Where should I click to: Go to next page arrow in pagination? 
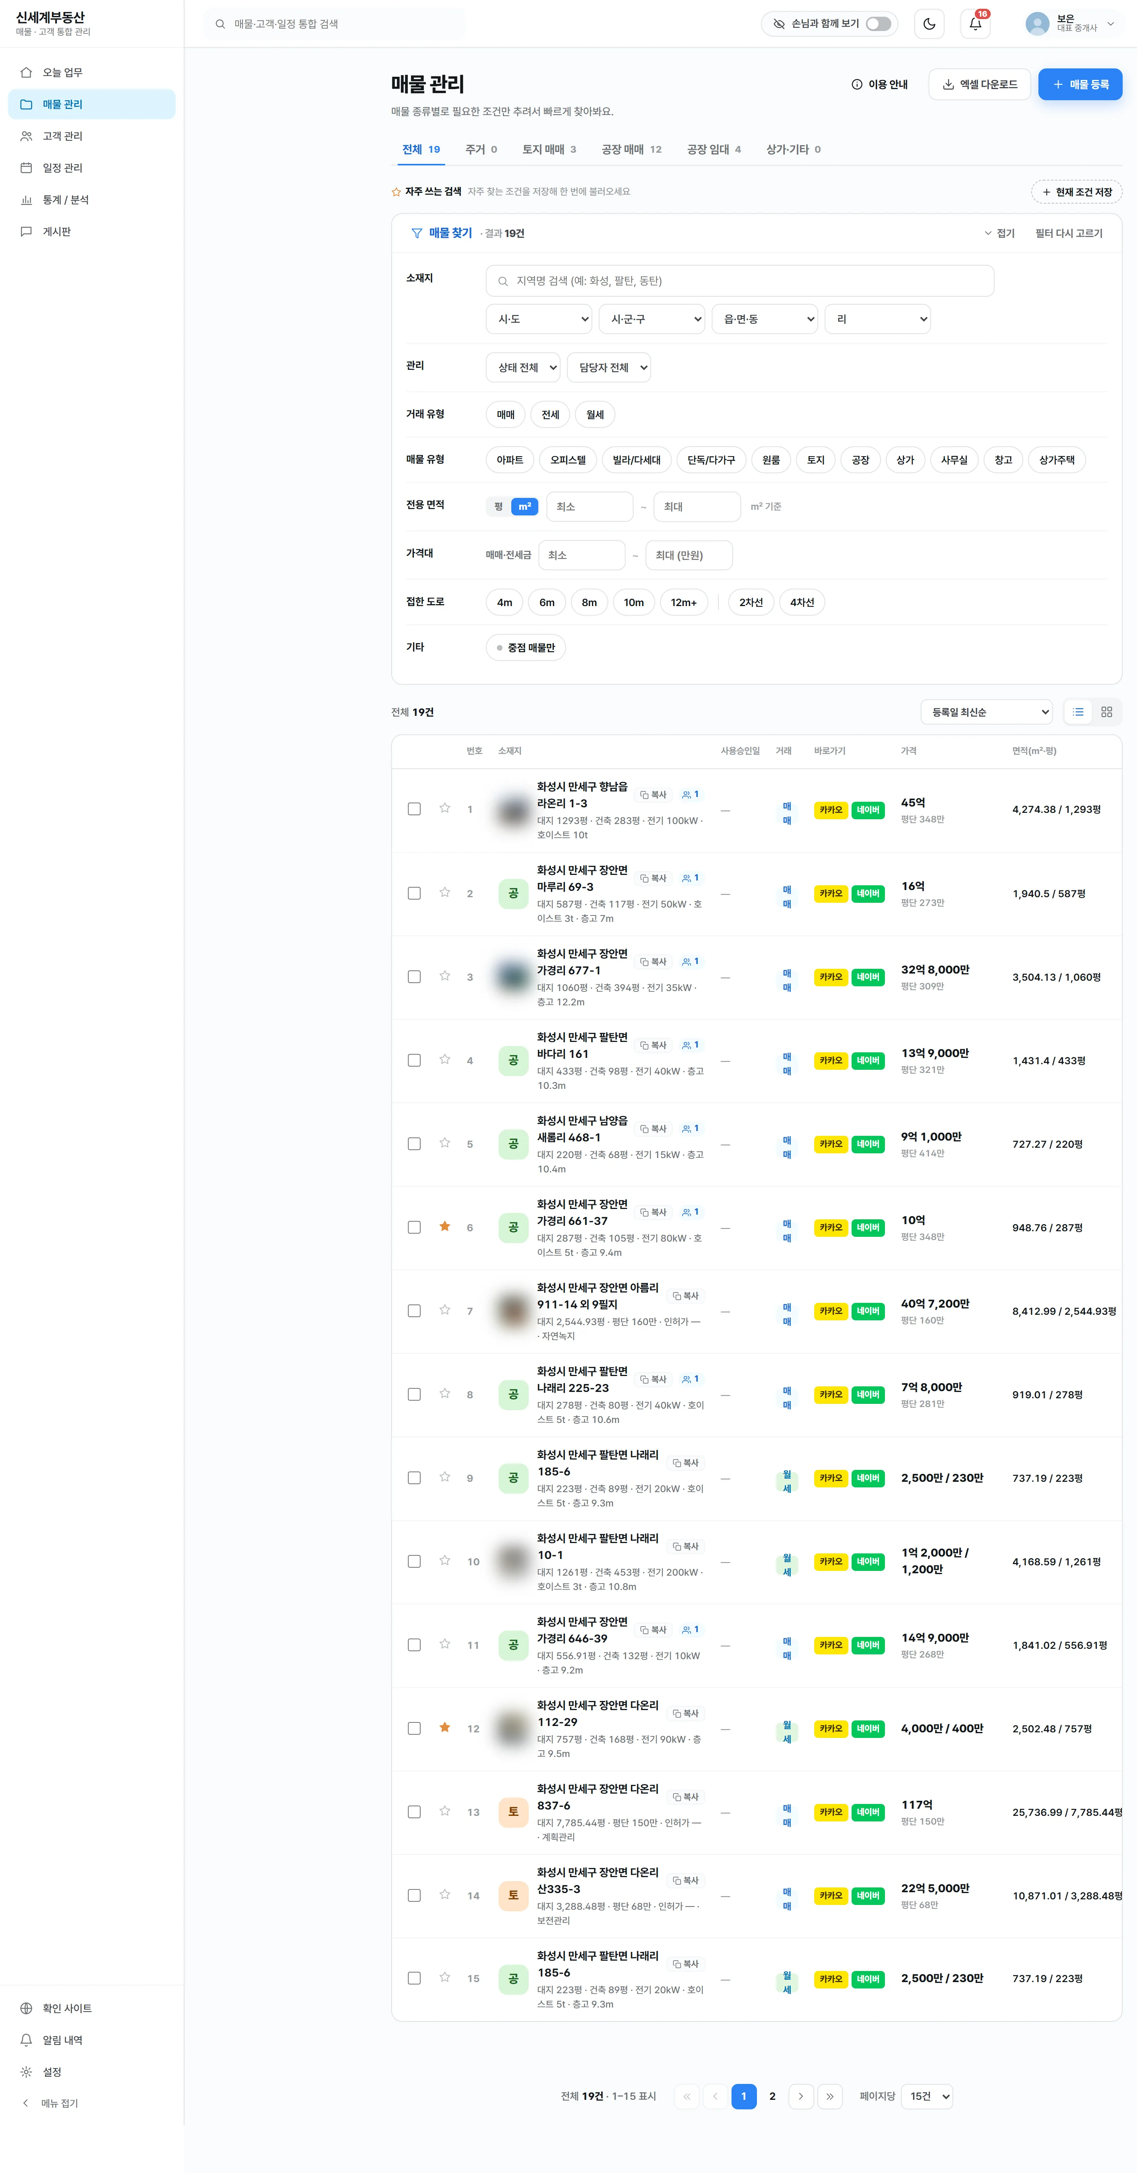pyautogui.click(x=800, y=2096)
